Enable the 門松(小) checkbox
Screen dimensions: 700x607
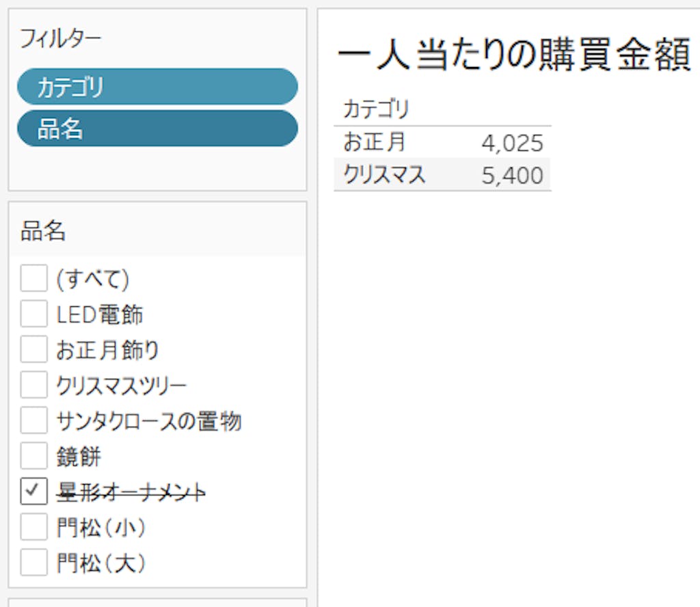click(x=33, y=527)
